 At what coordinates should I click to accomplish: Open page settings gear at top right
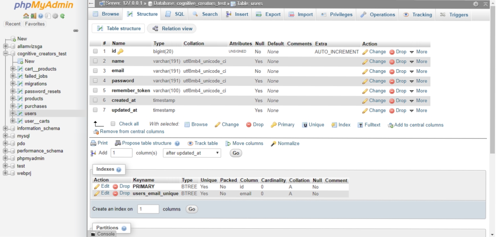point(476,4)
